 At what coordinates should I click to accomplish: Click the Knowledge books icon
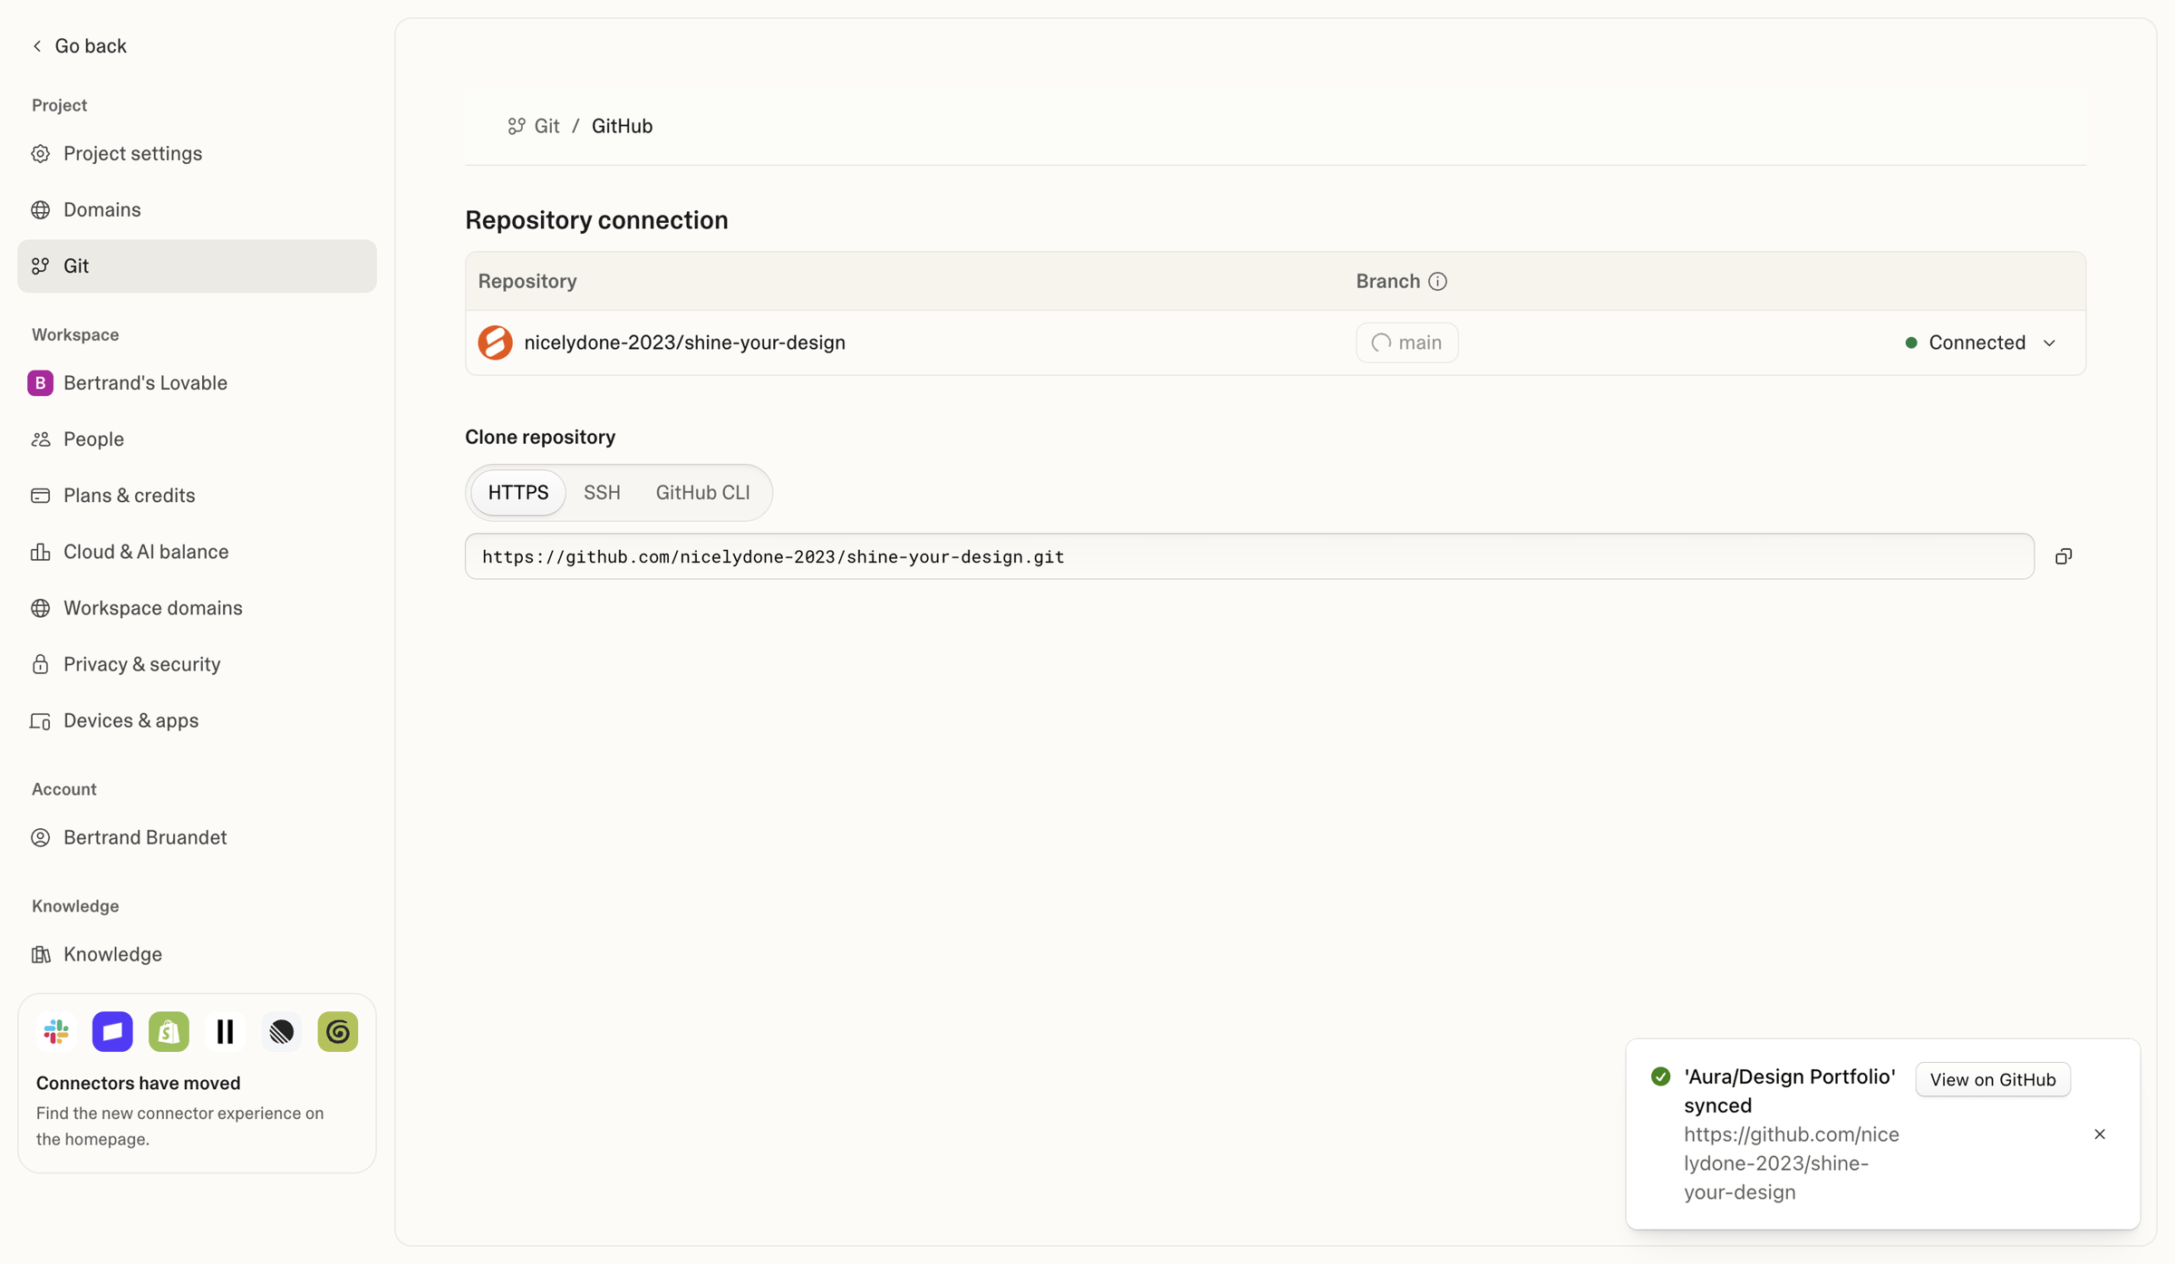[41, 955]
